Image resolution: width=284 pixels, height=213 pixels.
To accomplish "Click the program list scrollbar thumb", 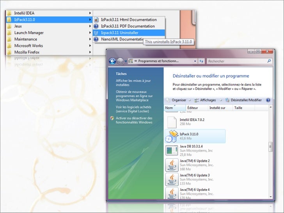I will (x=270, y=147).
